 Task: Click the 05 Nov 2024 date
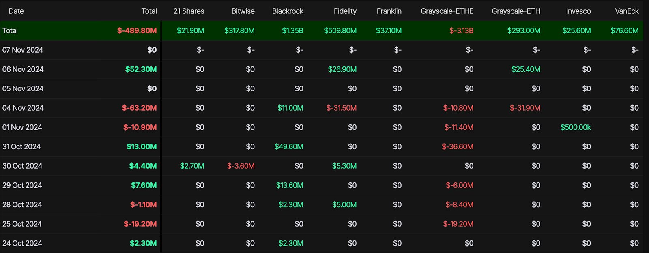pos(23,88)
